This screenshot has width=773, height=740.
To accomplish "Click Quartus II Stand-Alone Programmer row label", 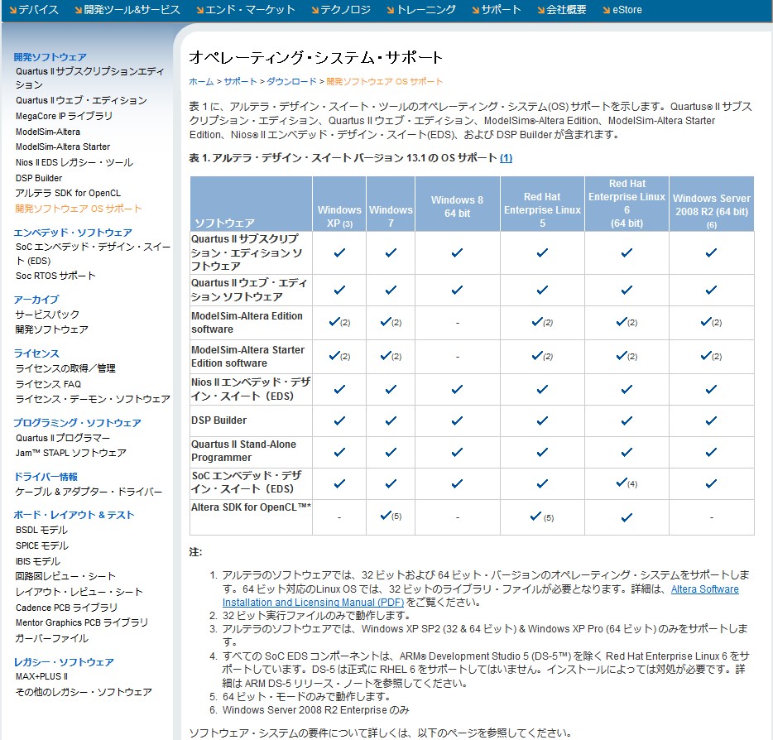I will pos(243,450).
